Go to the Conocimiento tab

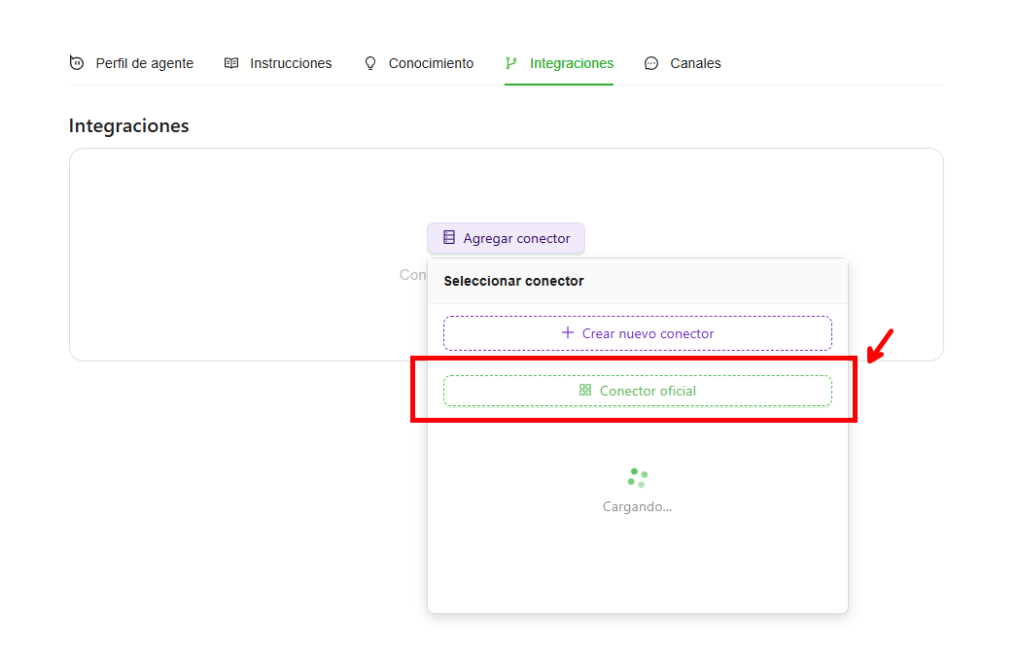point(431,63)
